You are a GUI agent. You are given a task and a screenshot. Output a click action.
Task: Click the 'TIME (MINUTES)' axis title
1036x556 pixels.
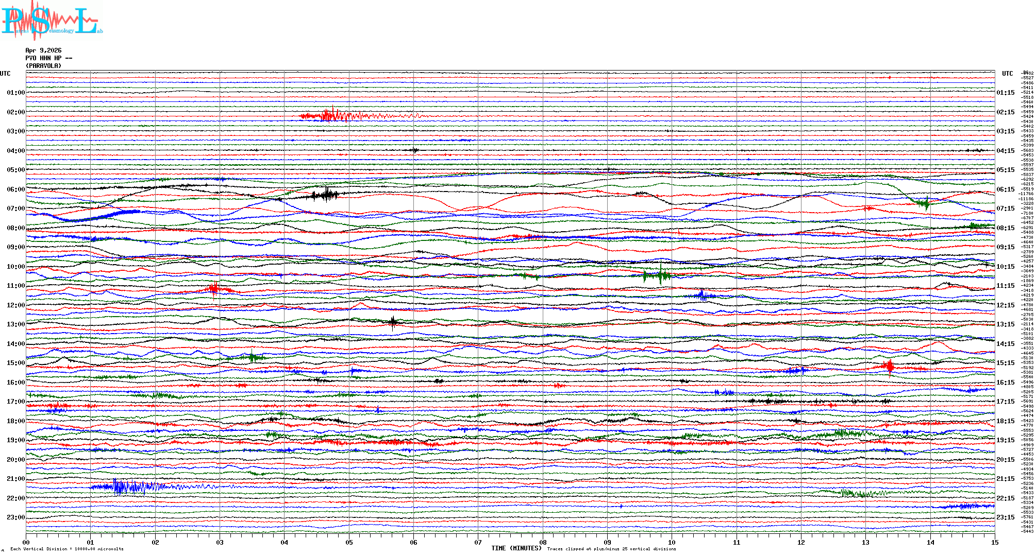click(516, 548)
